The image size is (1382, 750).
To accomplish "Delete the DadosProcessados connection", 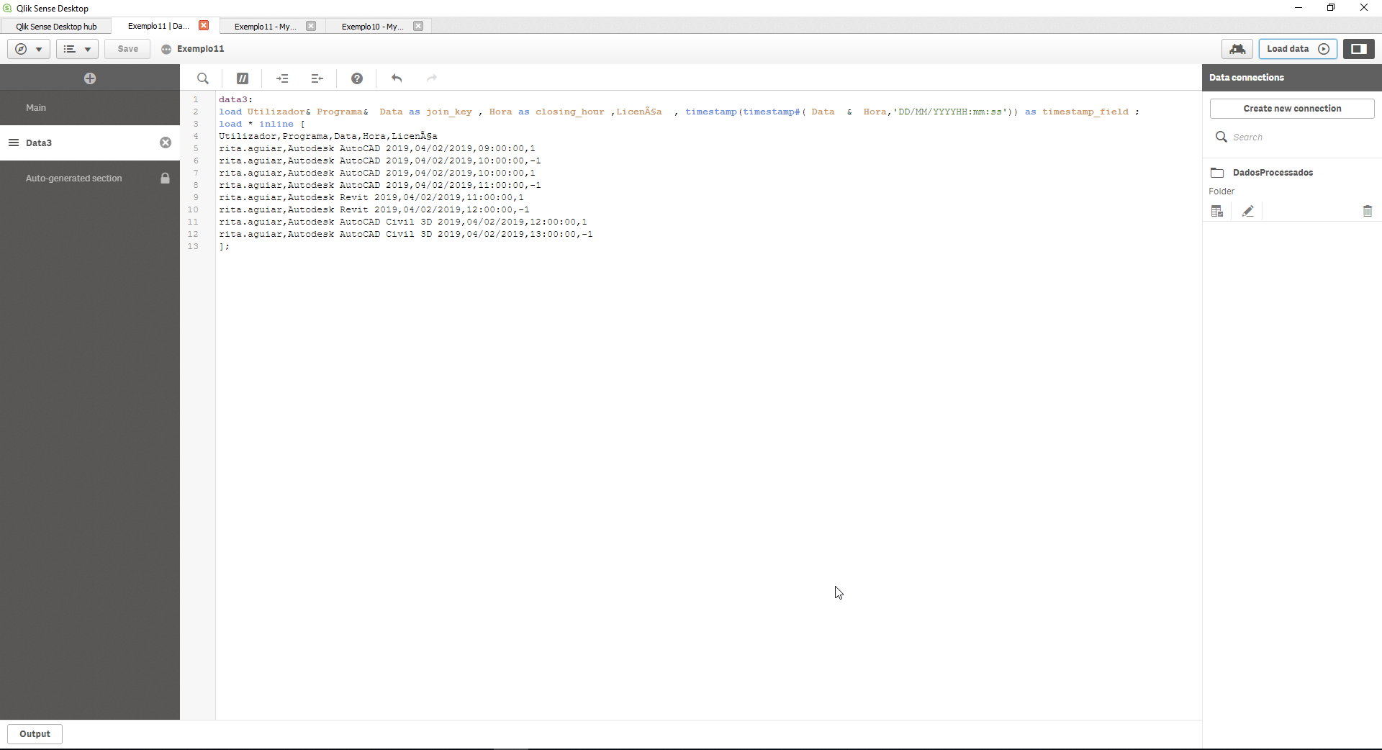I will tap(1368, 211).
